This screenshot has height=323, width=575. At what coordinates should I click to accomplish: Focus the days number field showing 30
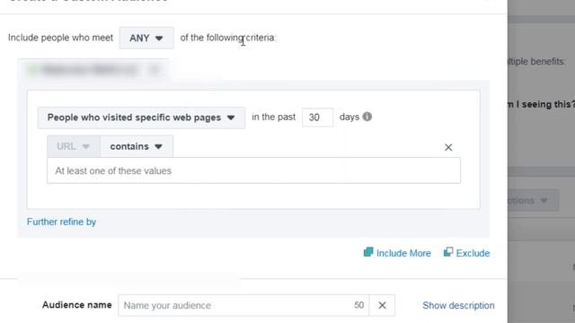317,118
